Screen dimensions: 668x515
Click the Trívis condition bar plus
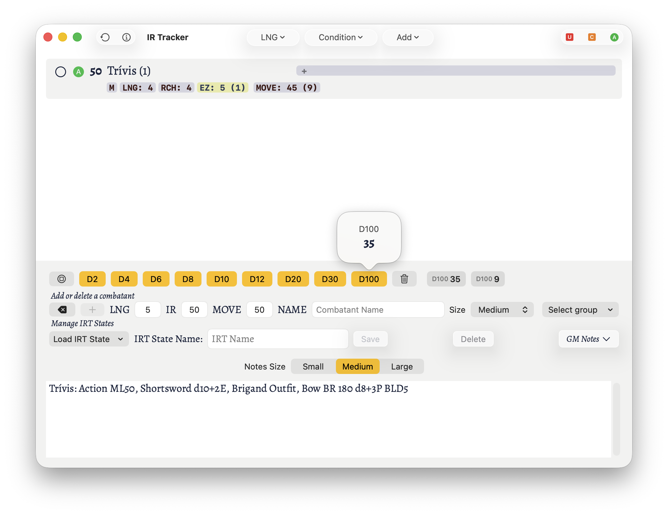click(304, 71)
